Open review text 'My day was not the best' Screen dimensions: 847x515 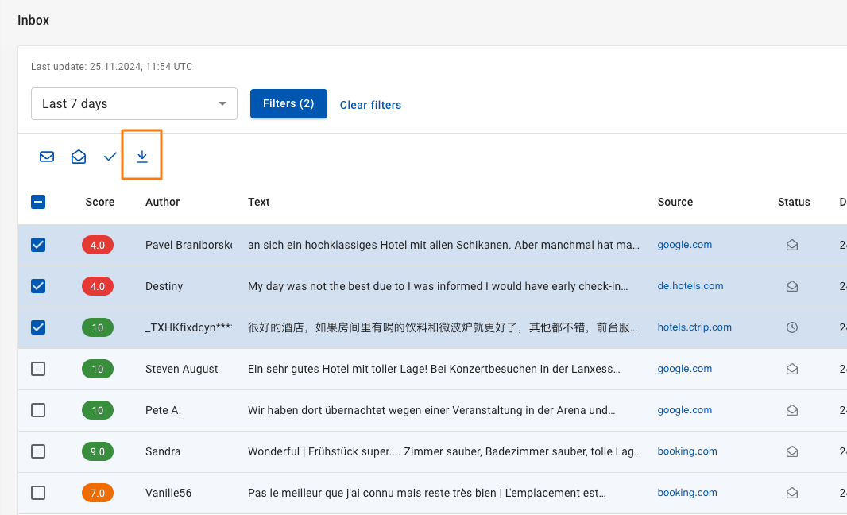coord(438,286)
